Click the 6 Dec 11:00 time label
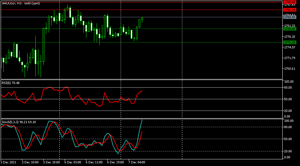Image resolution: width=300 pixels, height=166 pixels. pyautogui.click(x=94, y=162)
